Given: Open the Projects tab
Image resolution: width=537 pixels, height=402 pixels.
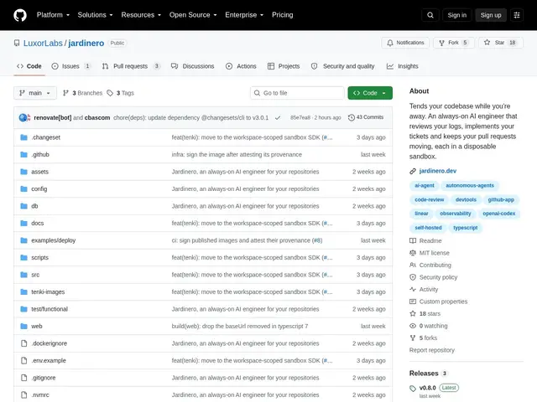Looking at the screenshot, I should click(284, 66).
